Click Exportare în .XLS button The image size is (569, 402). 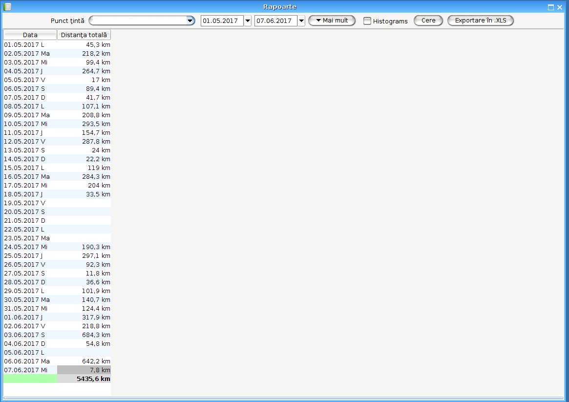[480, 21]
